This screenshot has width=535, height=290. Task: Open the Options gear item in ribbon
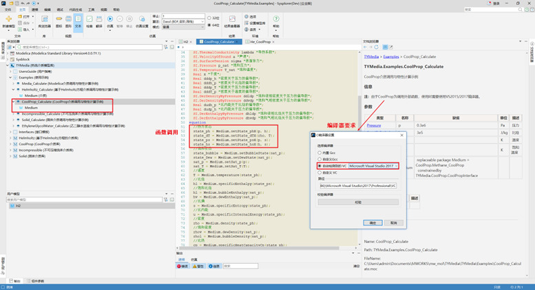coord(251,16)
